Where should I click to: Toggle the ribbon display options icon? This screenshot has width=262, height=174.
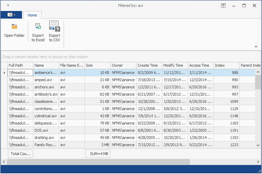point(223,6)
